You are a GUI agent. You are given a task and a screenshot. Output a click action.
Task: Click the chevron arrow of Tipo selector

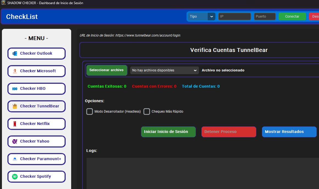tap(211, 16)
